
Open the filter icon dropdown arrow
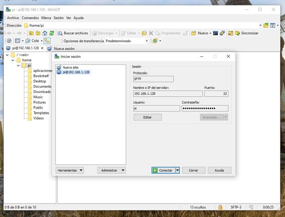(x=278, y=25)
